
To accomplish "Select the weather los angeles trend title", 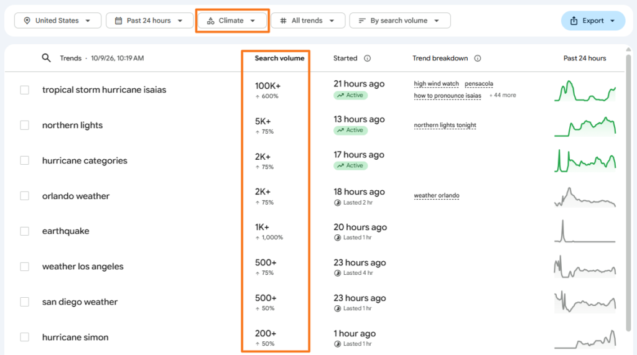I will [x=83, y=267].
